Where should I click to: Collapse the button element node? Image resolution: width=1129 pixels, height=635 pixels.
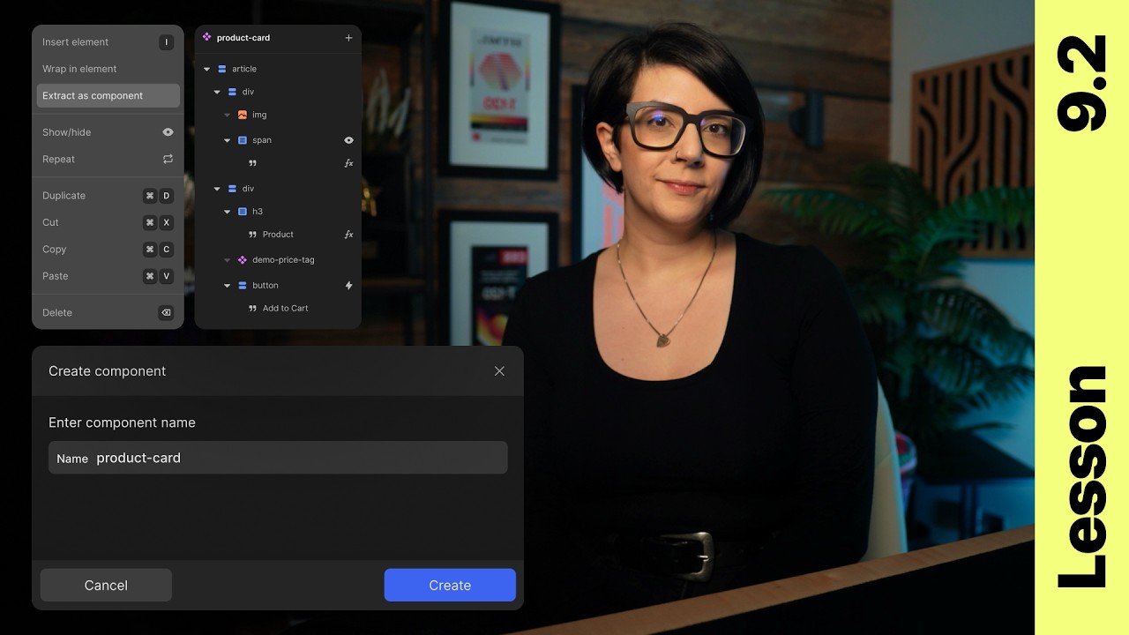[x=227, y=285]
